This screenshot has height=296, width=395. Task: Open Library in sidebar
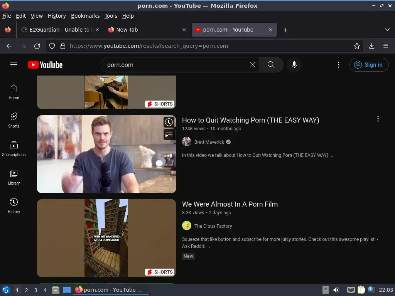click(14, 177)
